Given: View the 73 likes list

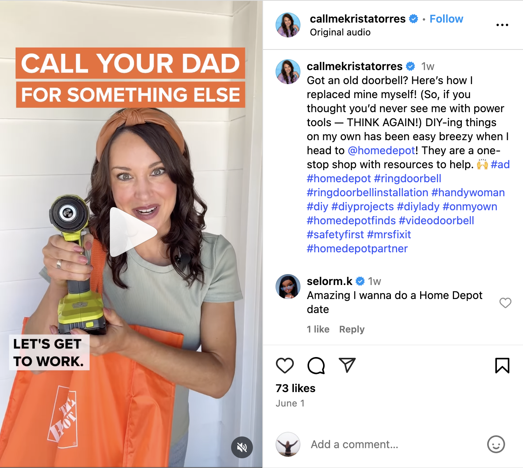Looking at the screenshot, I should pos(295,388).
